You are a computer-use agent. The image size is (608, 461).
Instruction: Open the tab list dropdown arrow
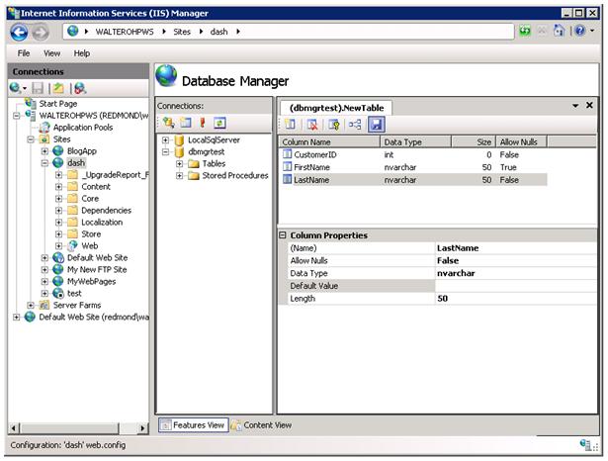point(575,105)
